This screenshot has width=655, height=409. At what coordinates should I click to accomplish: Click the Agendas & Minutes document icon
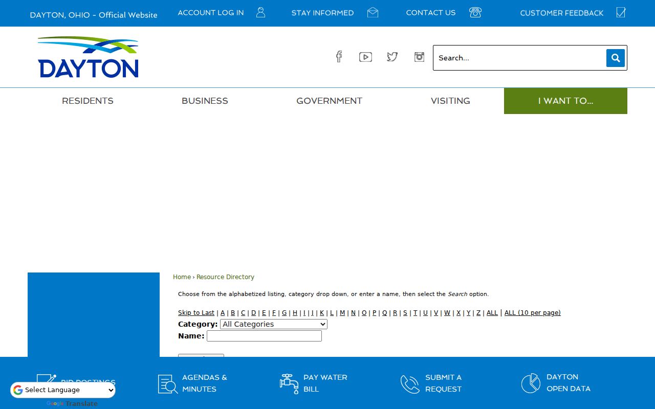(168, 384)
